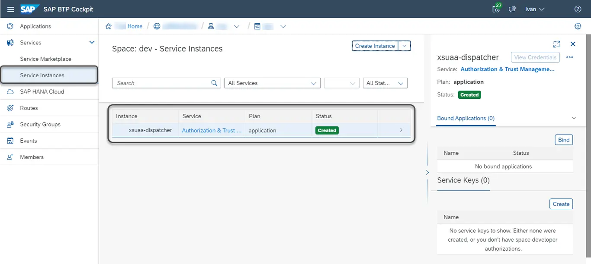Click the globe icon in the breadcrumb
The image size is (591, 264).
[157, 26]
